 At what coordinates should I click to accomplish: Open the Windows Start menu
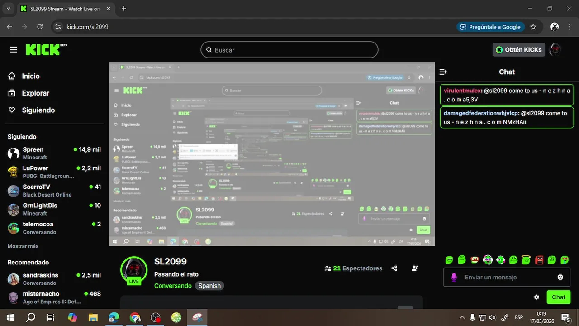pyautogui.click(x=10, y=317)
